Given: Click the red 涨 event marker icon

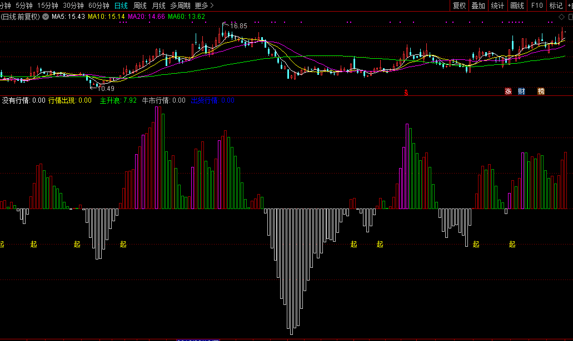Looking at the screenshot, I should tap(507, 91).
